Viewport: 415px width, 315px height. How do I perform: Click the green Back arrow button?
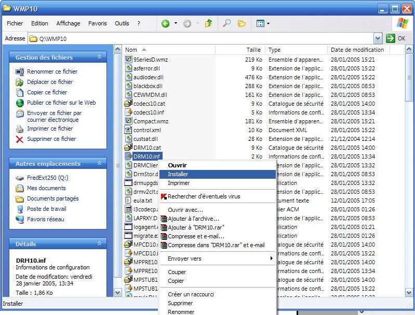pos(166,24)
